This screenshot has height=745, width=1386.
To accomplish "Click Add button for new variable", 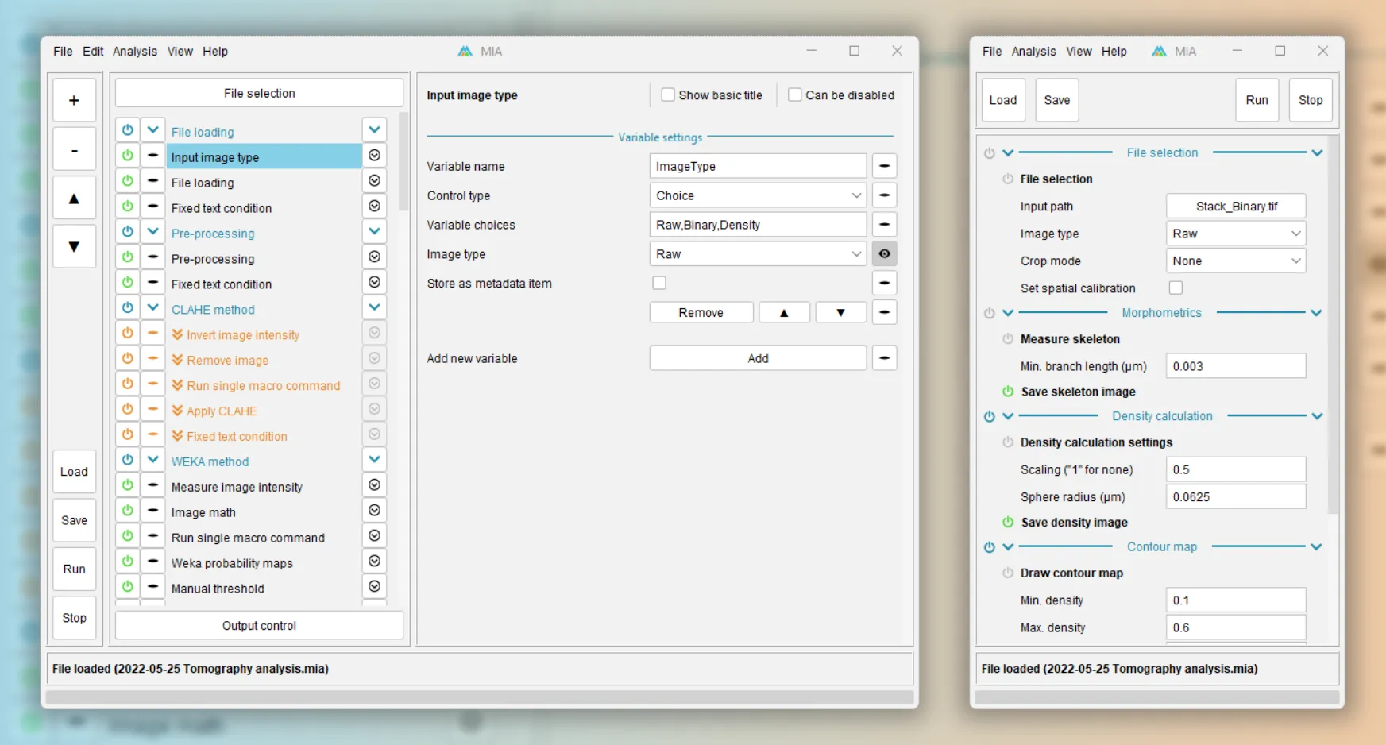I will (758, 358).
